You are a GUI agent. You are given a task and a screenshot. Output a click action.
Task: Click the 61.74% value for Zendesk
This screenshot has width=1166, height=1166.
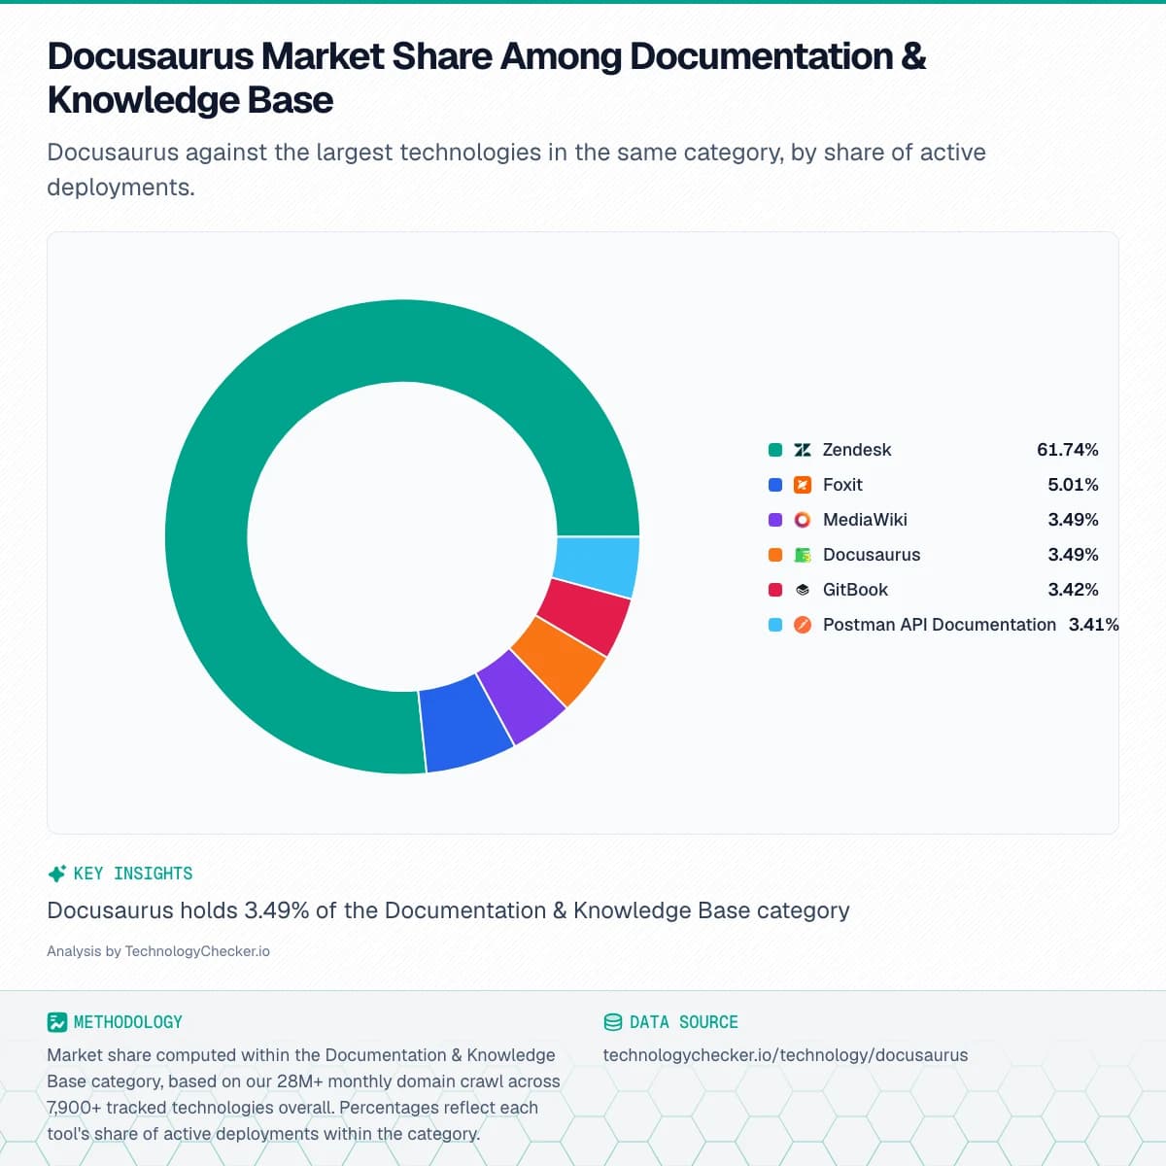point(1068,450)
